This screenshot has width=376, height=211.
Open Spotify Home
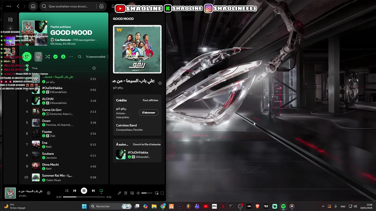click(x=33, y=6)
